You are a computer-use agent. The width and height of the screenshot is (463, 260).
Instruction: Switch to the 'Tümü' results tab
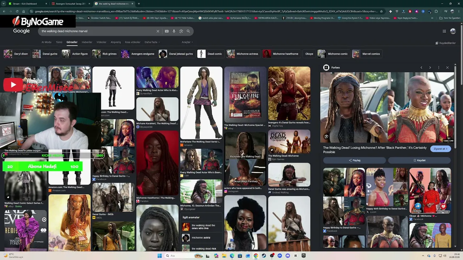[x=59, y=42]
